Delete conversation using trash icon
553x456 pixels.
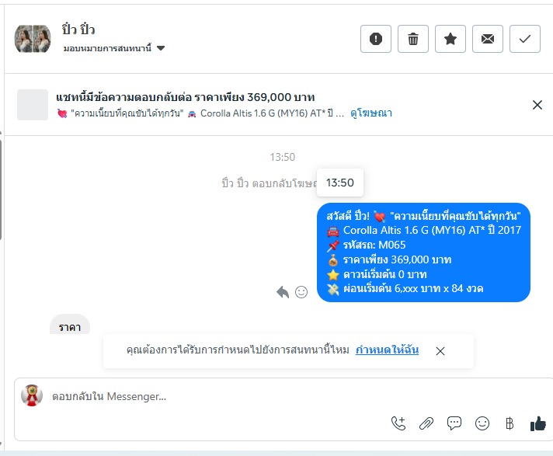(x=413, y=39)
